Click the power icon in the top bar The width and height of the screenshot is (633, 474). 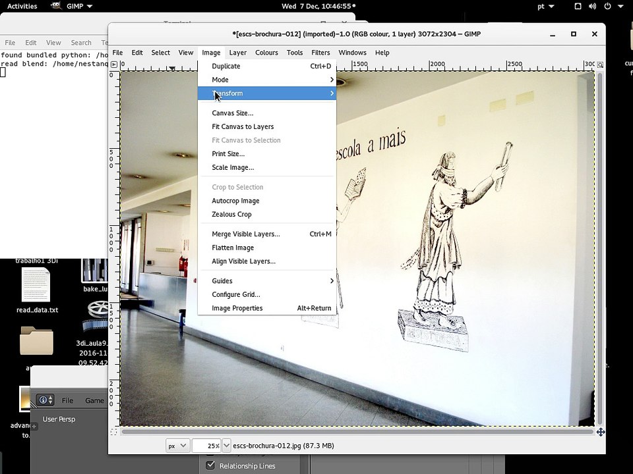tap(607, 6)
